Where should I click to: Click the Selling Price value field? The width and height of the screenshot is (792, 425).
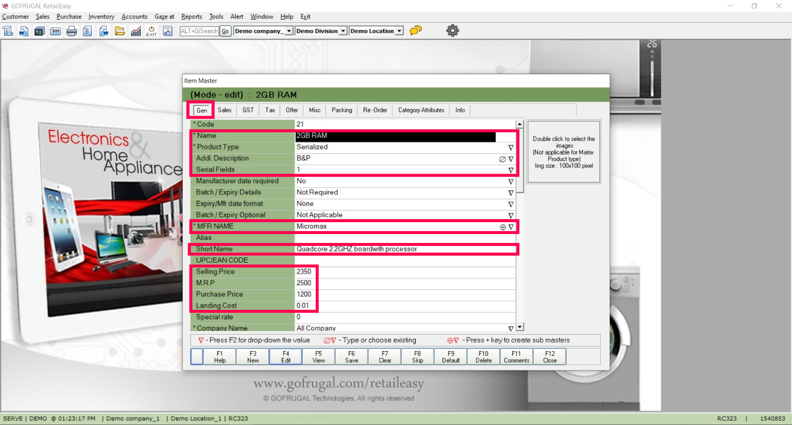(x=405, y=272)
